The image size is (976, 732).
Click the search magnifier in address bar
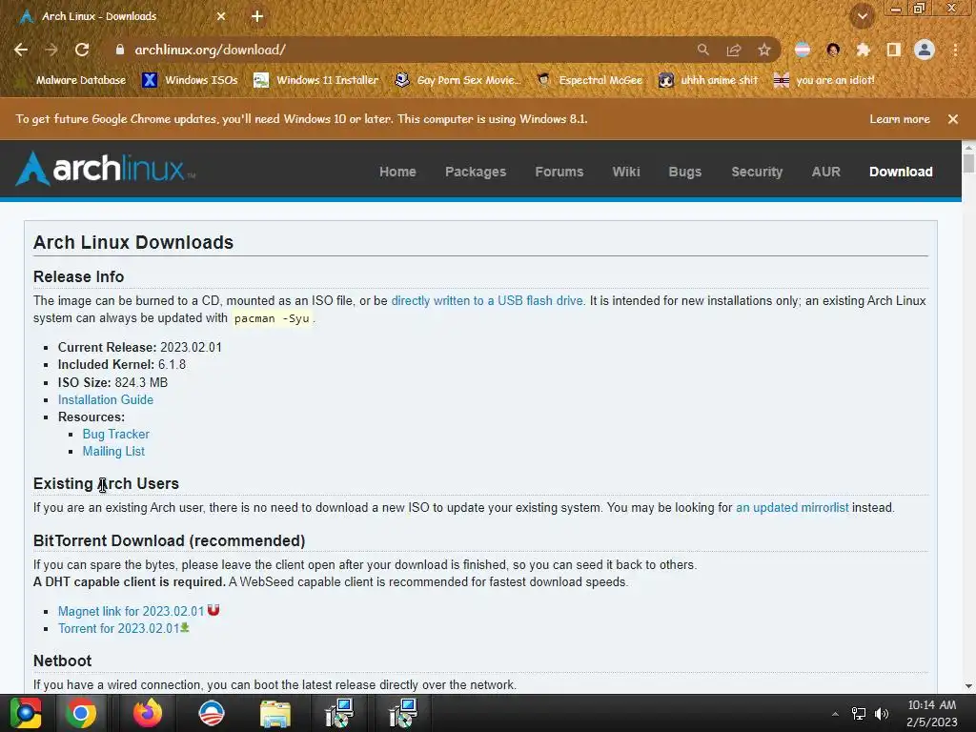pos(702,50)
